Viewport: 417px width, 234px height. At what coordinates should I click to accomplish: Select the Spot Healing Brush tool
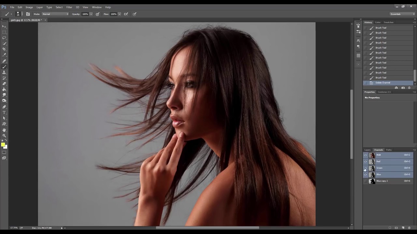coord(4,61)
